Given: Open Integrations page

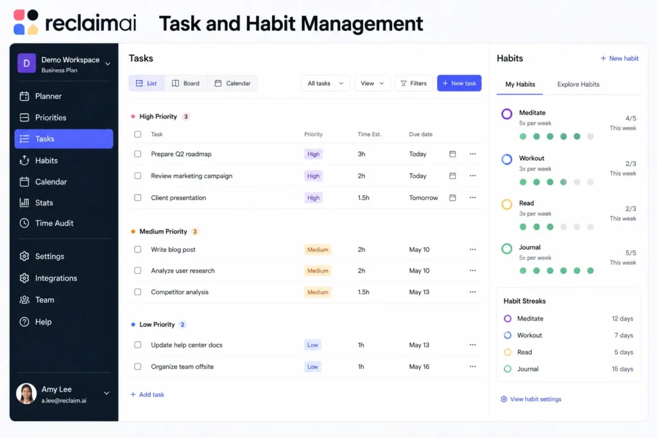Looking at the screenshot, I should pyautogui.click(x=64, y=278).
